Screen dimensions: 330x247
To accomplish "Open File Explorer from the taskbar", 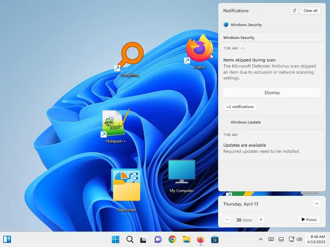I will (187, 239).
